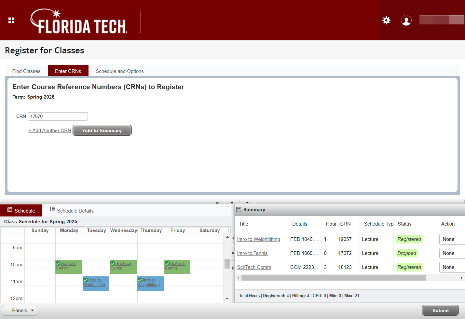Click the Florida Tech logo
465x319 pixels.
coord(78,21)
